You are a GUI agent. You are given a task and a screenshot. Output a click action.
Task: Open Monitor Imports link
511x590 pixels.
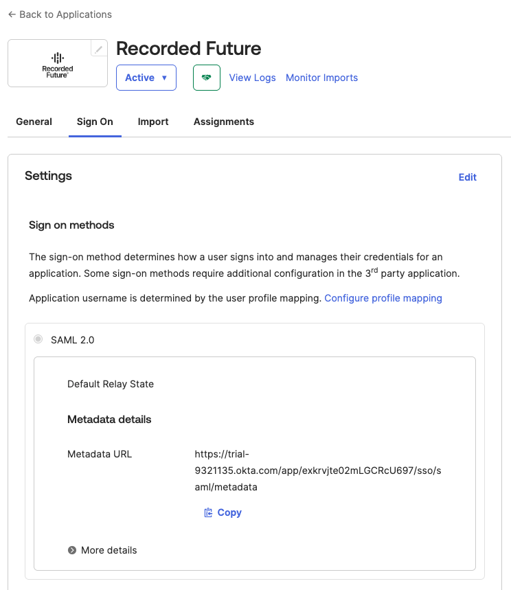coord(321,78)
